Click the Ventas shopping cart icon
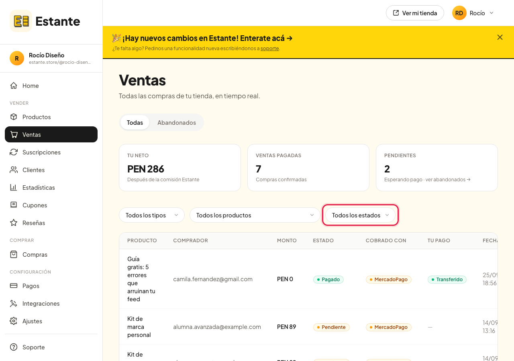The width and height of the screenshot is (514, 361). (14, 134)
